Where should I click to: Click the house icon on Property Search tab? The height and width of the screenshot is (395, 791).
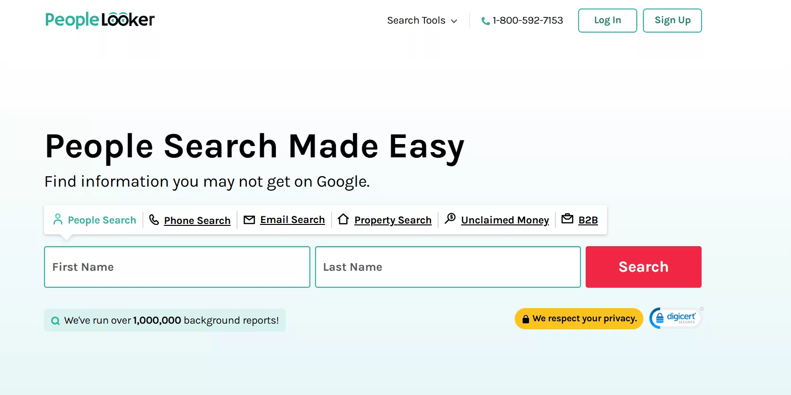pyautogui.click(x=343, y=219)
